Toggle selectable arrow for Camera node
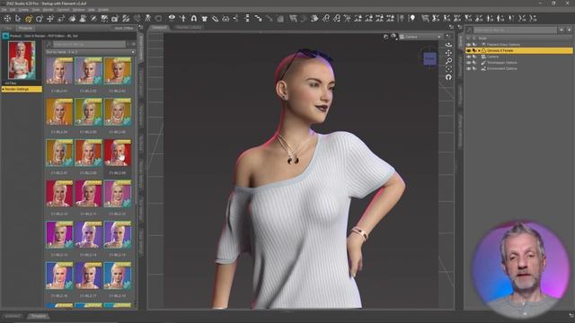 tap(474, 57)
